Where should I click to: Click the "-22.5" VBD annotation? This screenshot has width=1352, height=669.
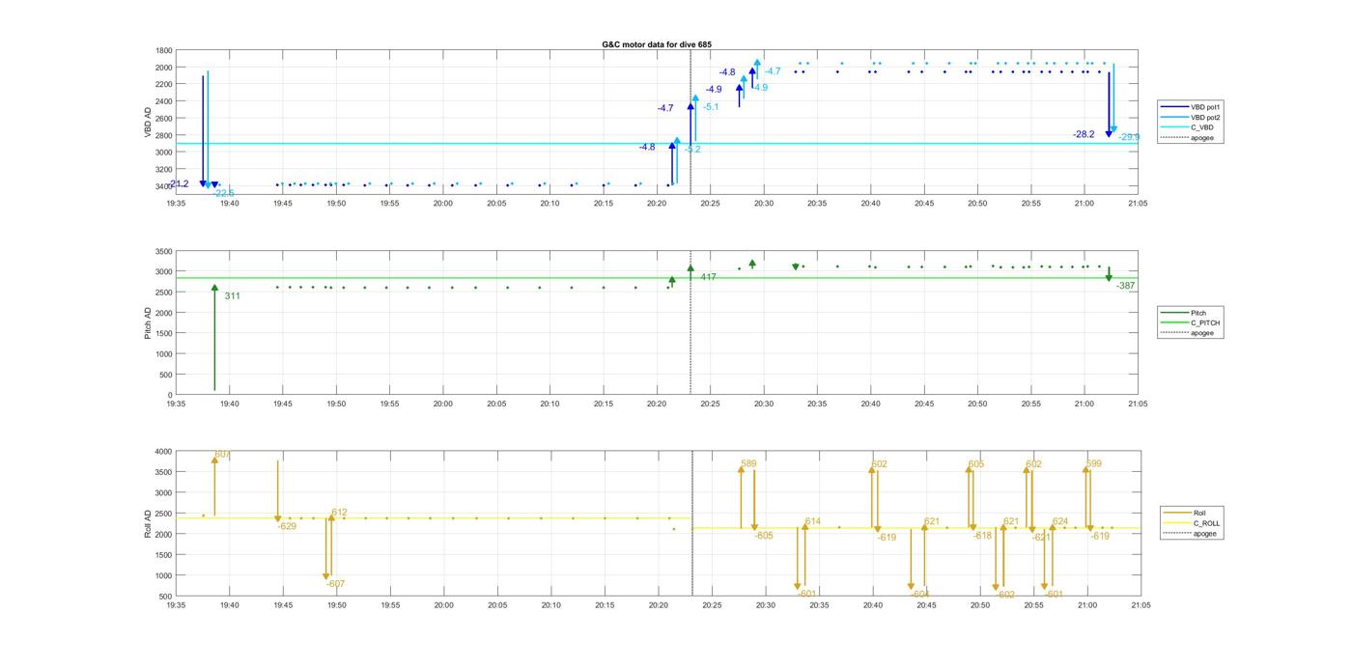(224, 193)
